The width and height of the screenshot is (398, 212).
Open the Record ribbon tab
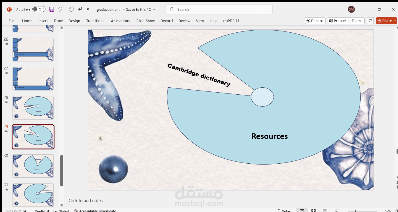pos(167,21)
